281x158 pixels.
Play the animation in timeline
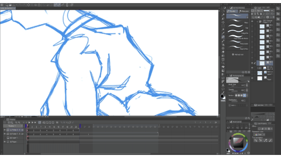[29, 122]
